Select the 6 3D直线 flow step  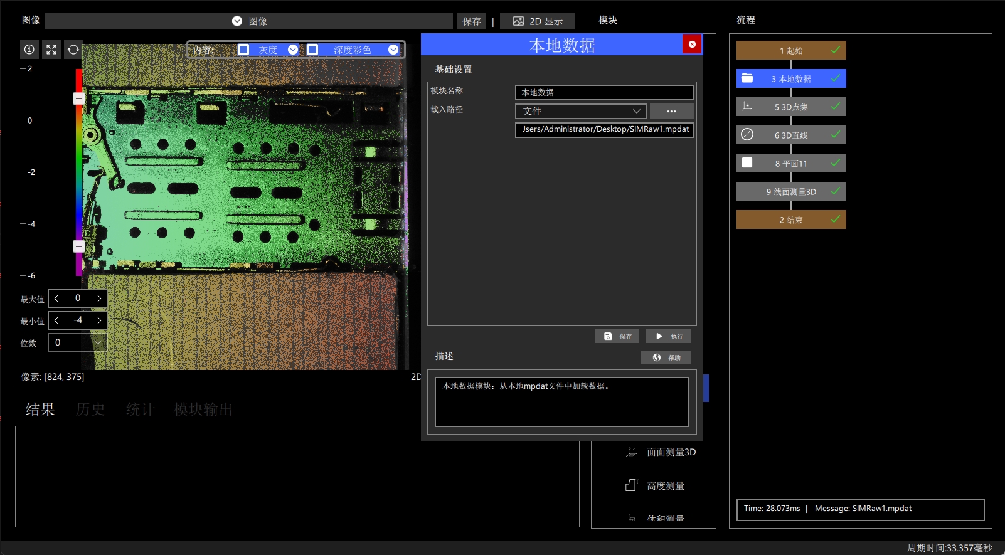(791, 135)
